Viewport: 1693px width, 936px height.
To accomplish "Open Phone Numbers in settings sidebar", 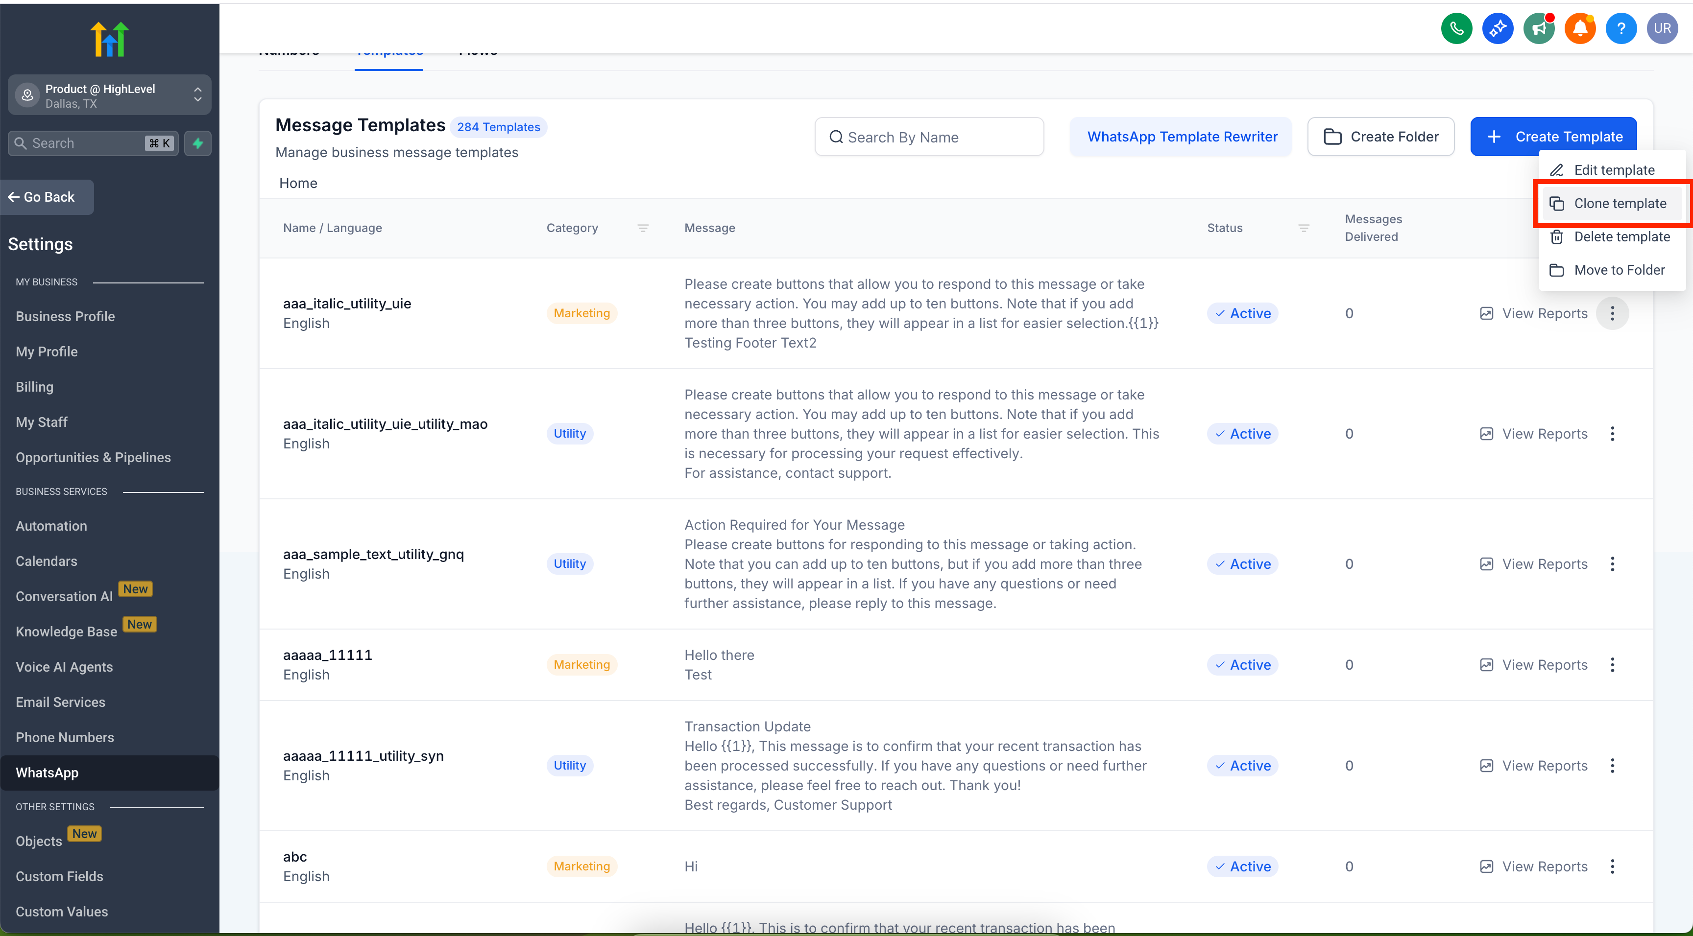I will coord(64,737).
